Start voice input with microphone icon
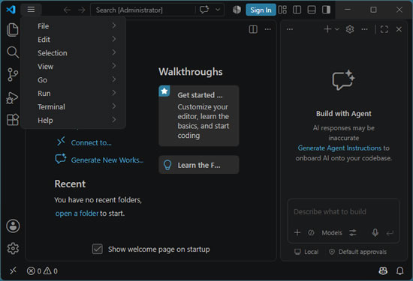 click(375, 232)
